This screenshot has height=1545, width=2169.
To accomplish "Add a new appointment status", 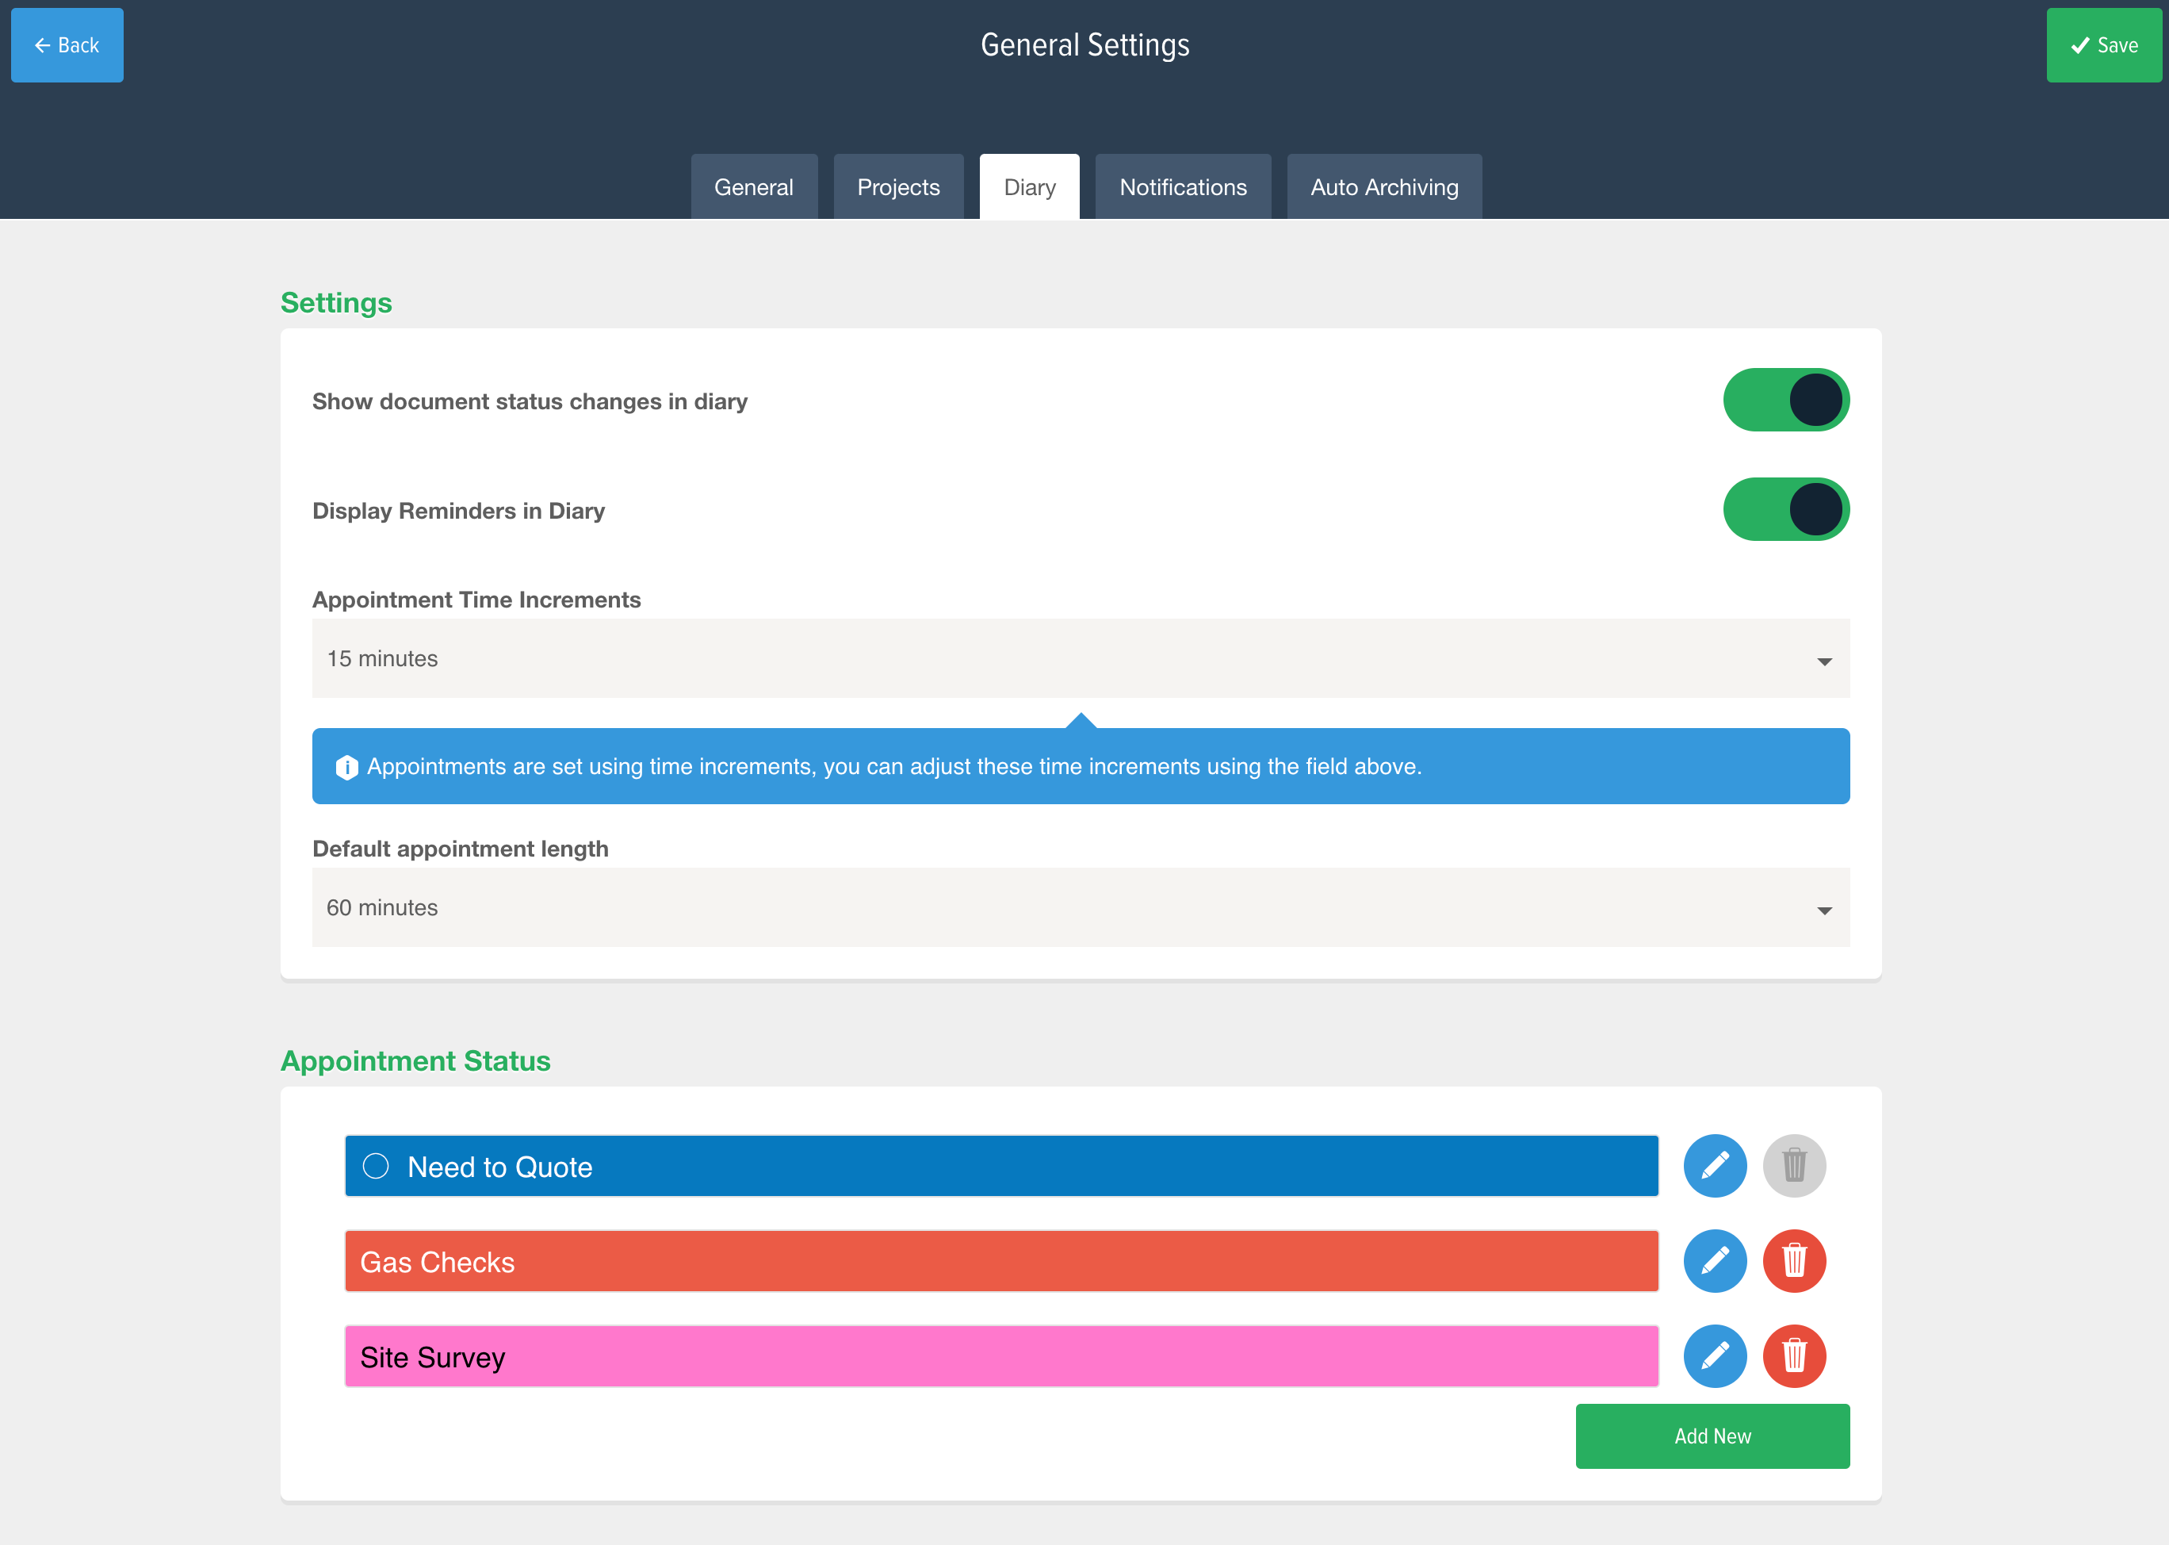I will pyautogui.click(x=1712, y=1436).
